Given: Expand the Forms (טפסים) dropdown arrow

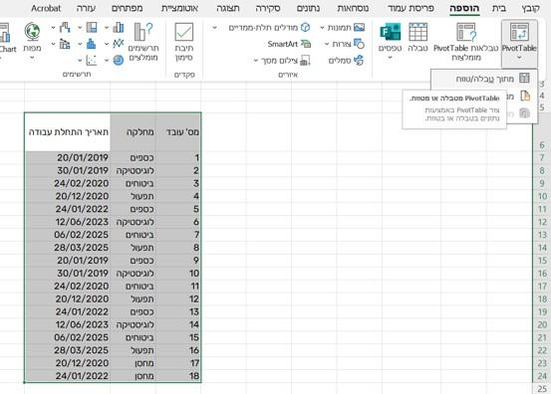Looking at the screenshot, I should (390, 57).
